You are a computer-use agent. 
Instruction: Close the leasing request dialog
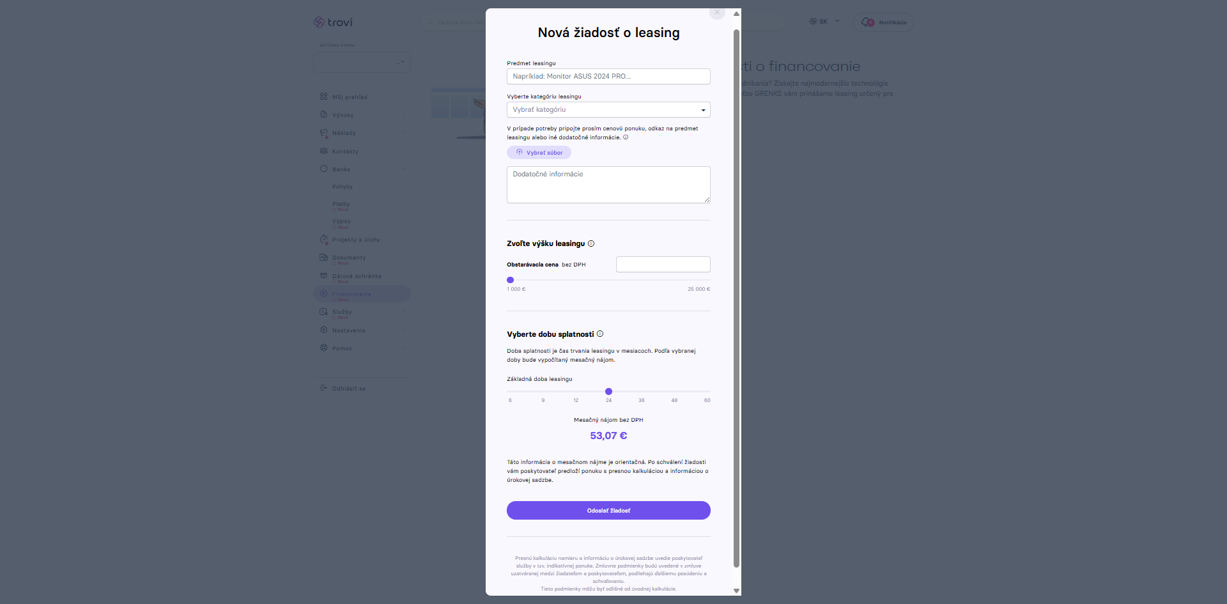pos(717,12)
